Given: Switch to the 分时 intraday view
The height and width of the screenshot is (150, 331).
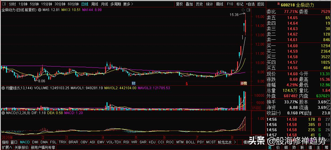Looking at the screenshot, I should [12, 4].
